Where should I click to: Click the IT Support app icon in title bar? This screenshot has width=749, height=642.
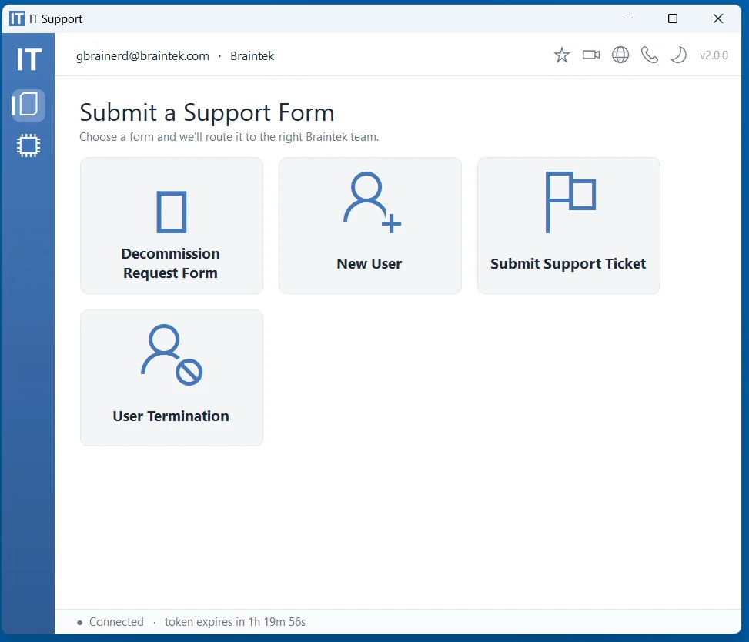(x=17, y=18)
